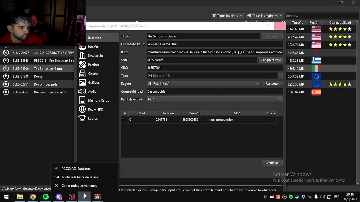Image resolution: width=360 pixels, height=202 pixels.
Task: Click the Greece flag in the game list
Action: (316, 61)
